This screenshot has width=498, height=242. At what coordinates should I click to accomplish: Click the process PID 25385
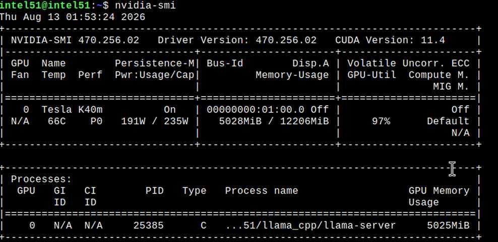[x=148, y=225]
